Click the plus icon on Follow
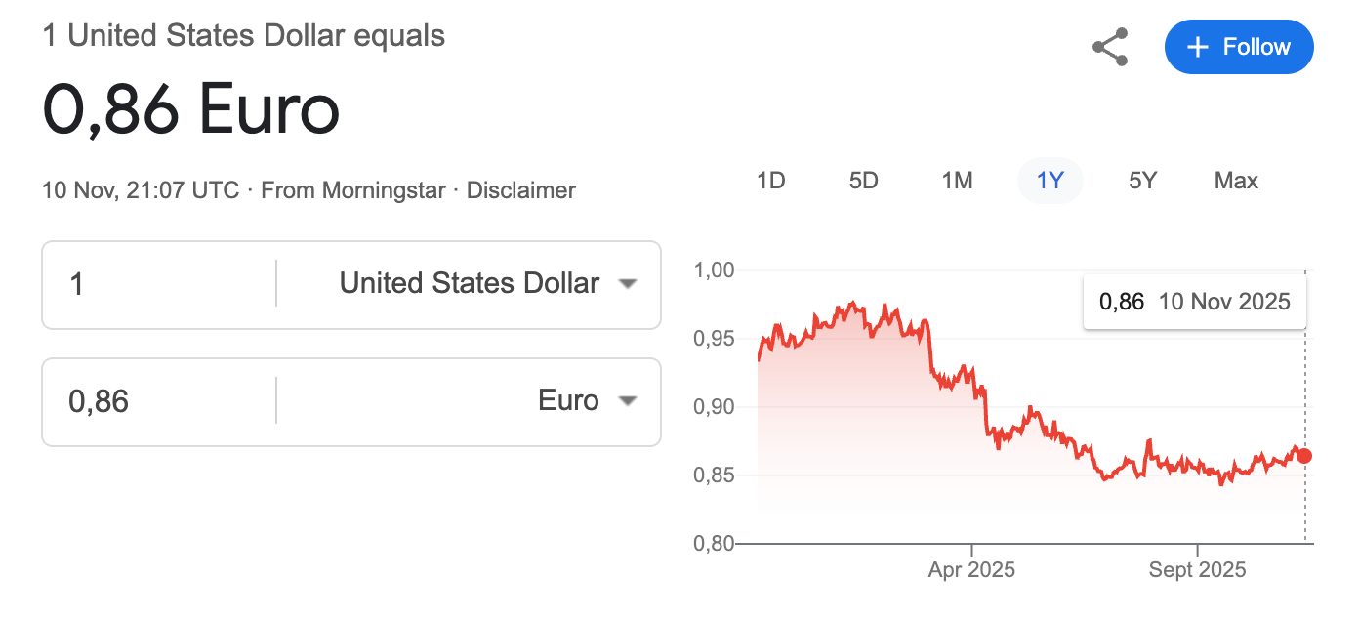 (x=1197, y=47)
